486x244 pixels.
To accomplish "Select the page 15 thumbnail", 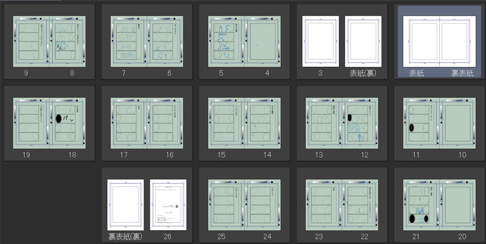I will tap(226, 123).
